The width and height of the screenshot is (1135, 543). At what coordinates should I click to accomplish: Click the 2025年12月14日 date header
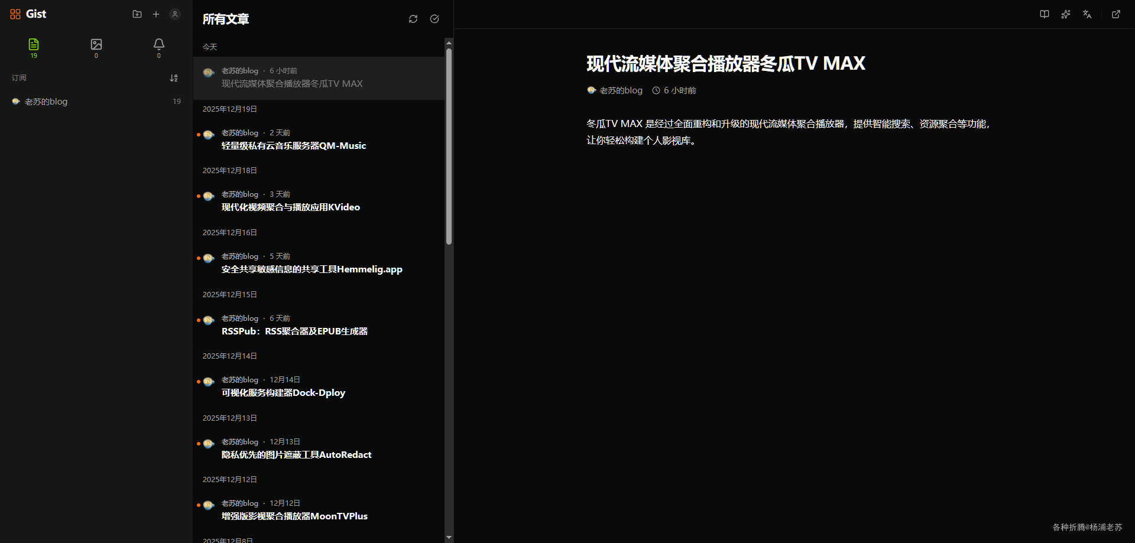[230, 356]
